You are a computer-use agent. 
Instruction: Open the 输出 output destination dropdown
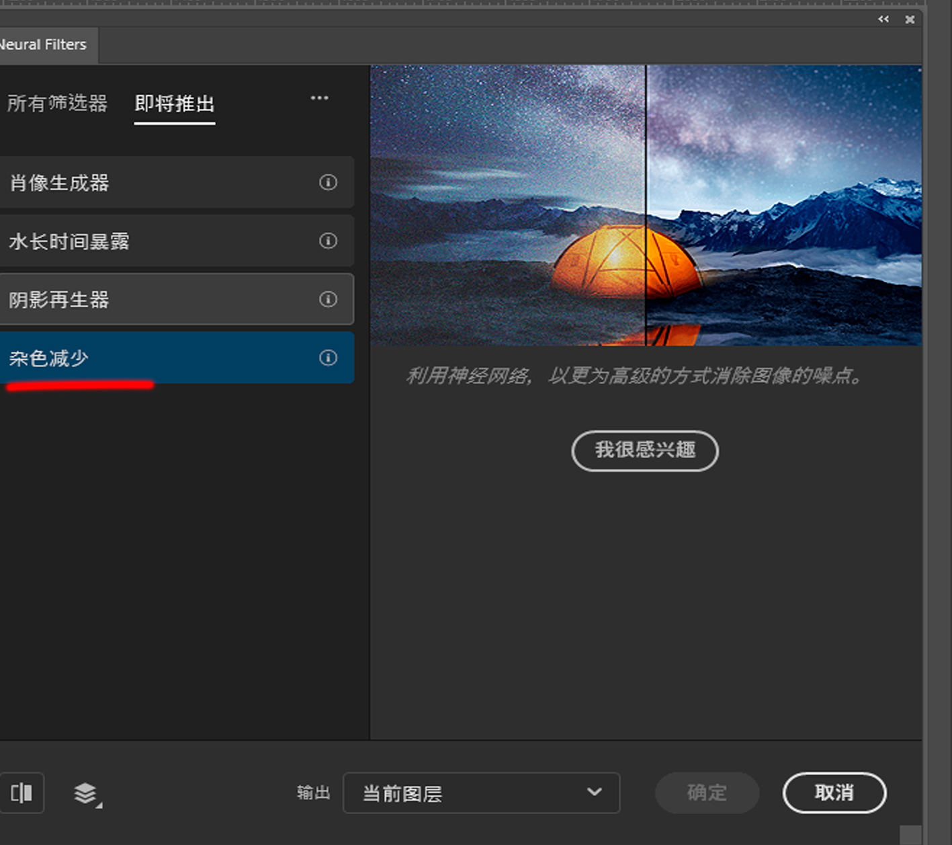(x=481, y=793)
